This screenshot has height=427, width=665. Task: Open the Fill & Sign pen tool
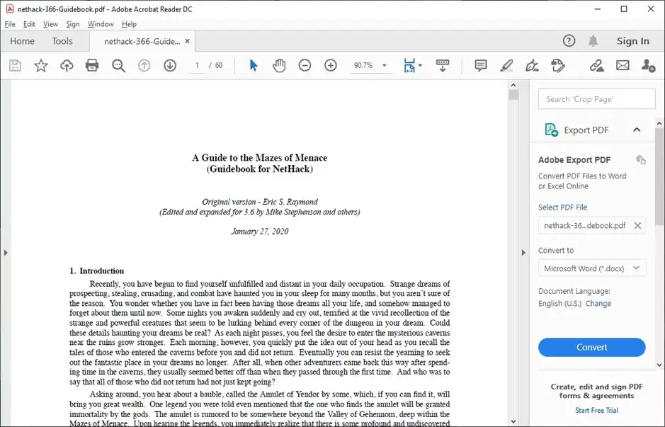[532, 65]
